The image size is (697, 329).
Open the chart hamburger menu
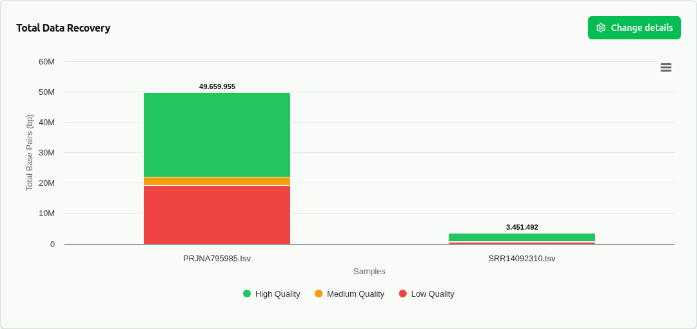coord(666,67)
